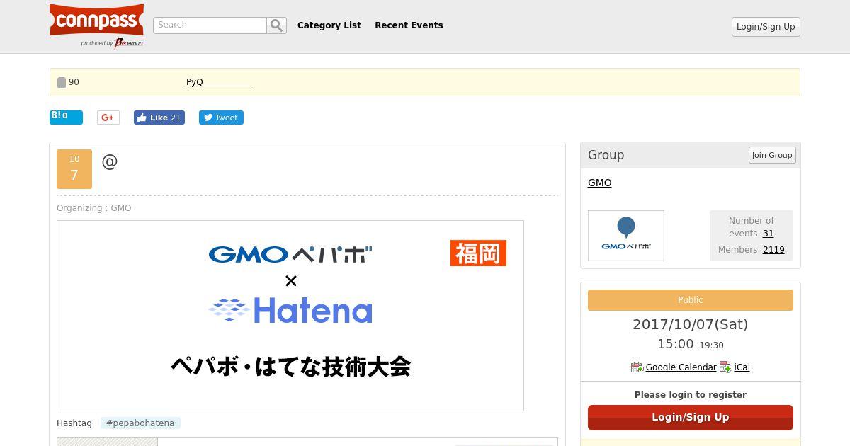
Task: Open the Category List menu
Action: click(329, 25)
